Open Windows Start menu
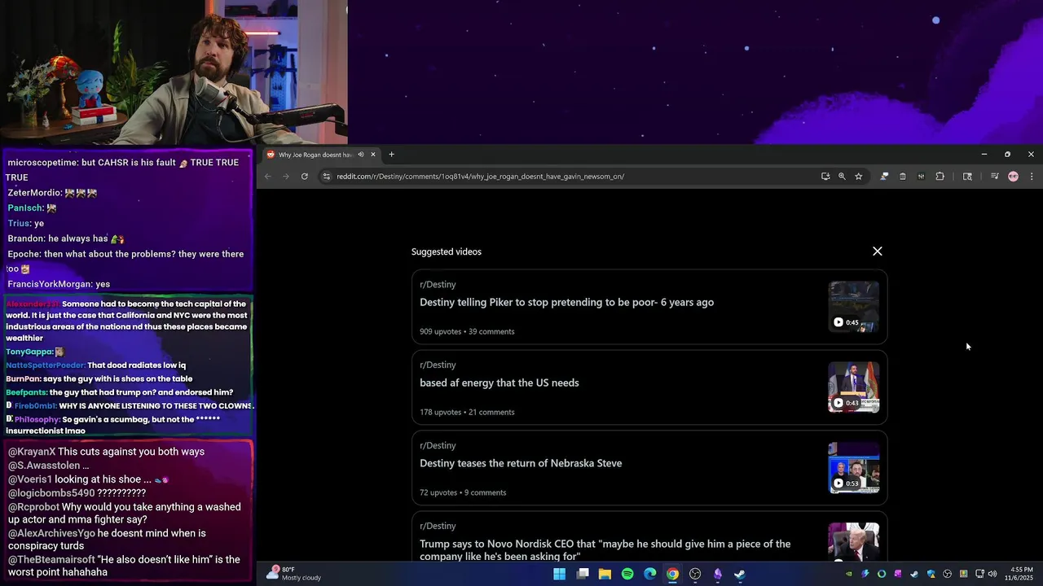 (560, 574)
